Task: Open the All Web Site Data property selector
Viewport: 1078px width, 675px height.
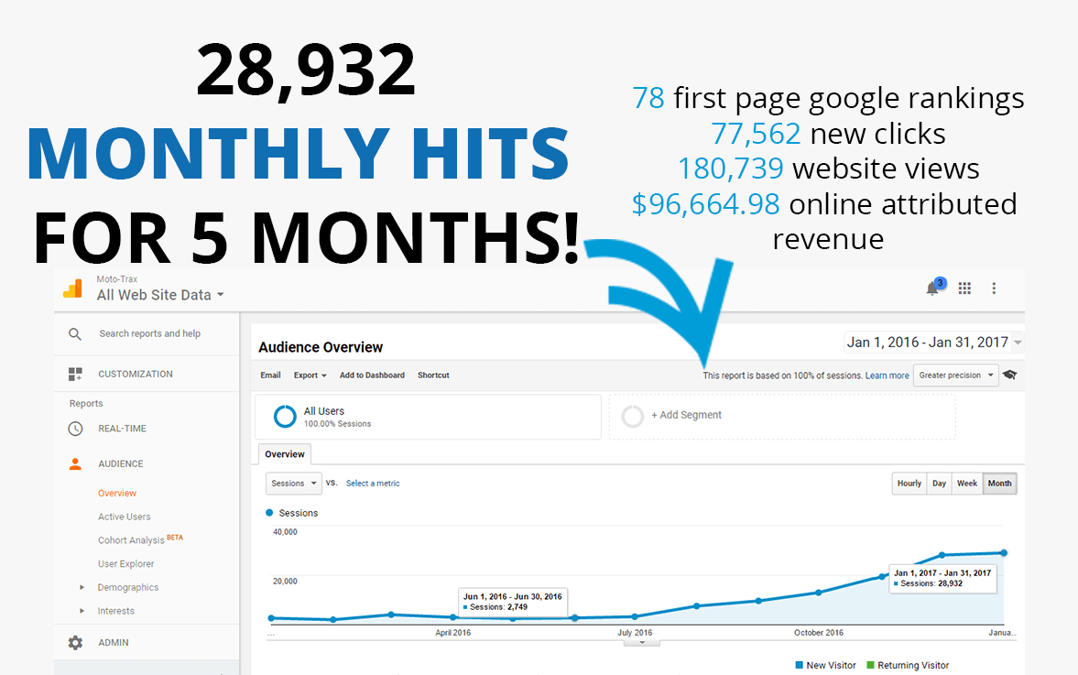Action: point(156,295)
